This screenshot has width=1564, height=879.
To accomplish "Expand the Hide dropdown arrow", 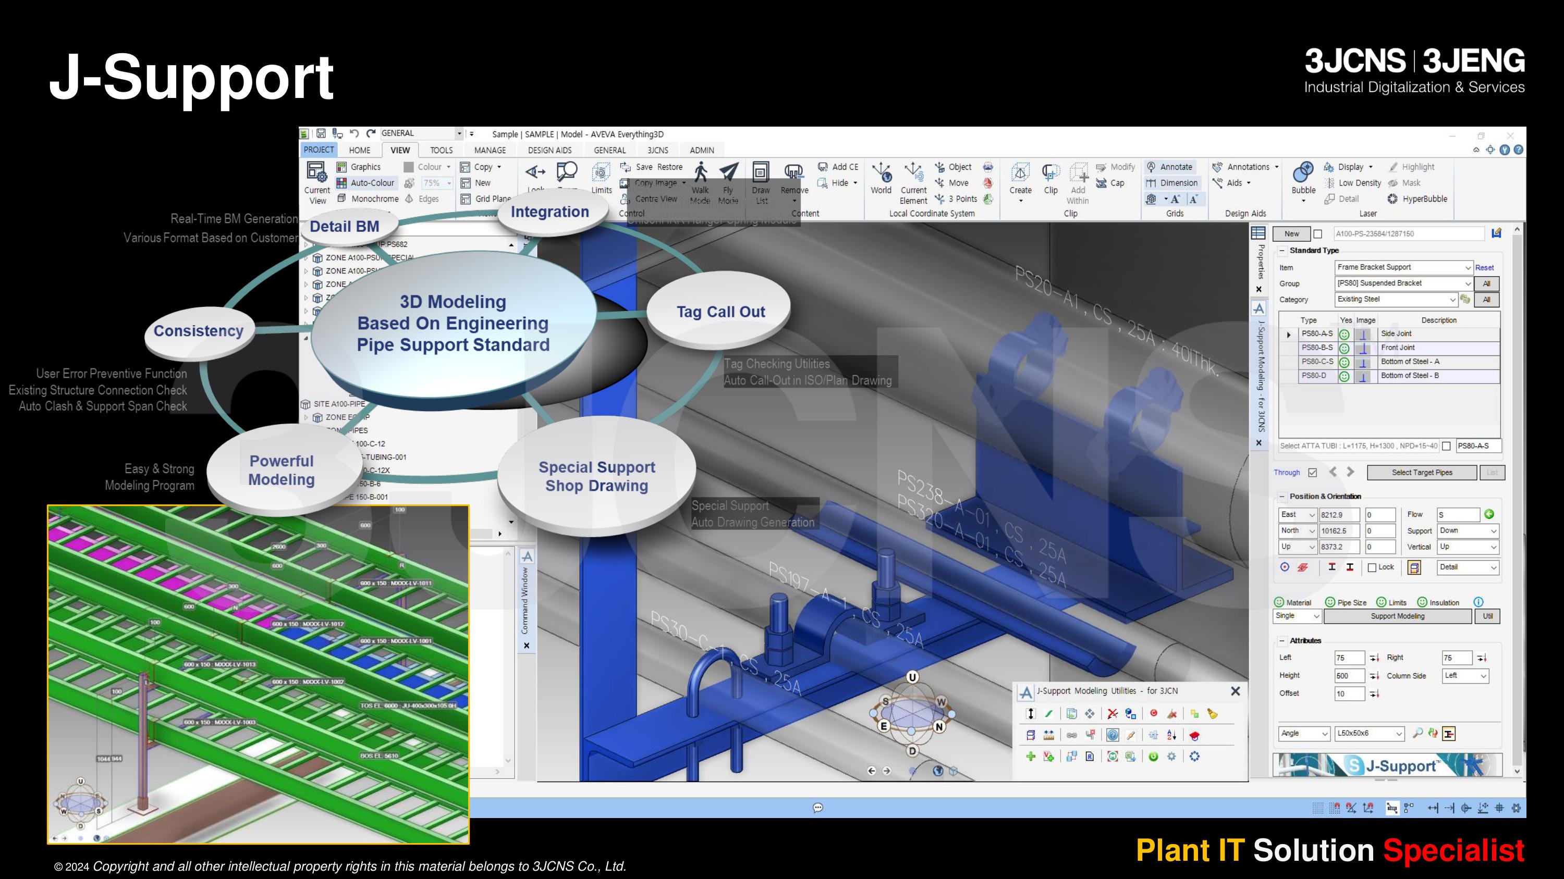I will point(856,183).
